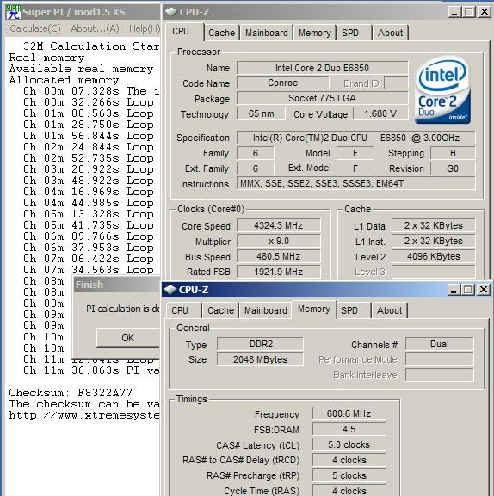The width and height of the screenshot is (494, 496).
Task: Click the 0h 11m 36.063s PI result line
Action: tap(91, 370)
